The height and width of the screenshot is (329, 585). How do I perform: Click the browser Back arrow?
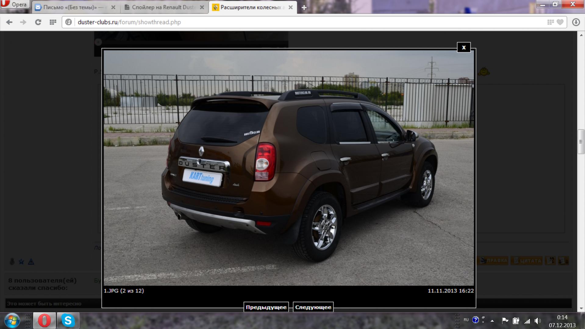[9, 22]
